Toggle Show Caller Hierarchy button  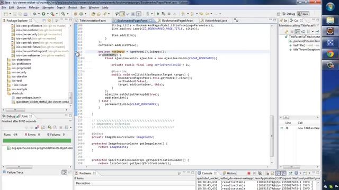tap(297, 32)
